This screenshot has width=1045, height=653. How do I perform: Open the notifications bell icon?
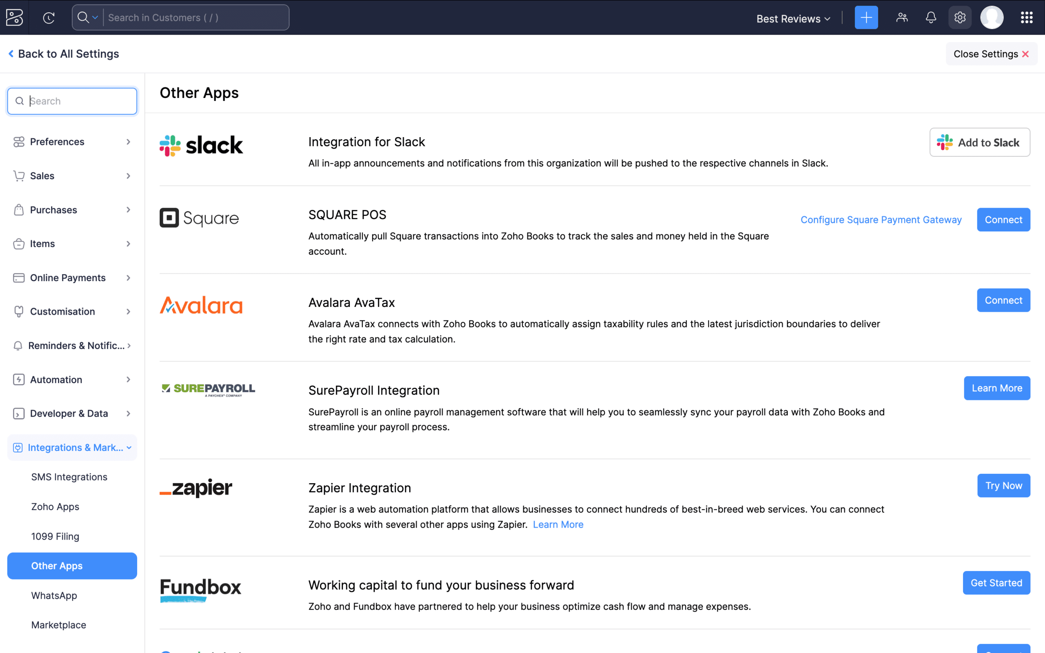[931, 17]
